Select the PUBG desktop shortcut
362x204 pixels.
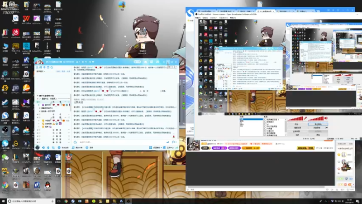15,48
